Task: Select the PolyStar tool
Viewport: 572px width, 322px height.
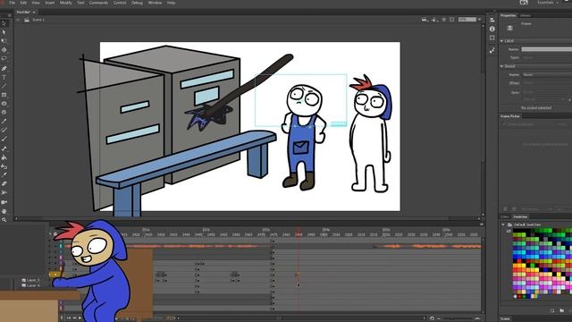Action: pyautogui.click(x=4, y=113)
